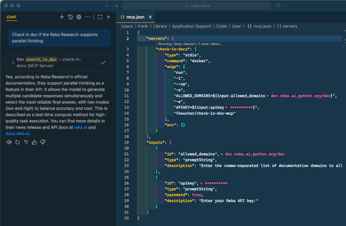Click the Running status code lens
This screenshot has height=226, width=346.
click(x=163, y=44)
